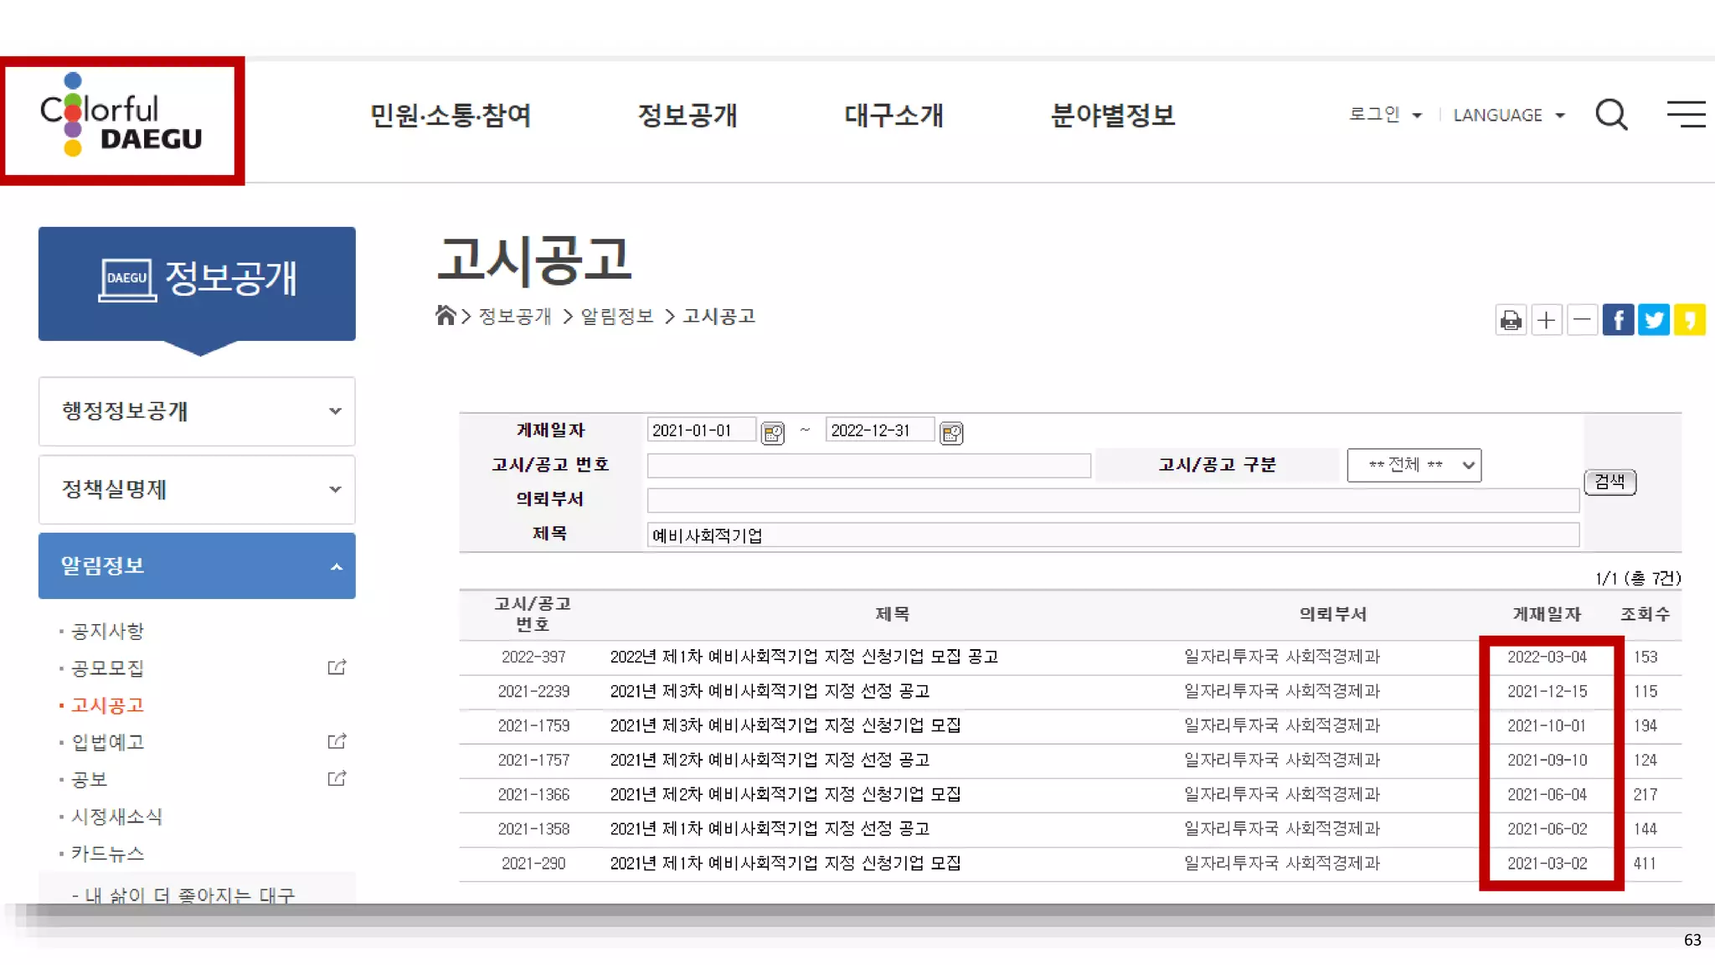The width and height of the screenshot is (1715, 965).
Task: Click the home breadcrumb icon
Action: point(445,316)
